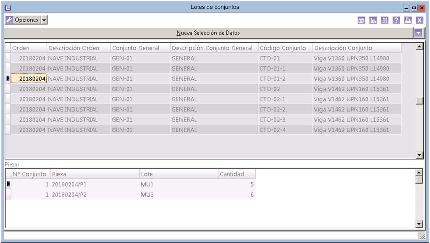
Task: Click the upper grid scrollbar up arrow
Action: tap(420, 47)
